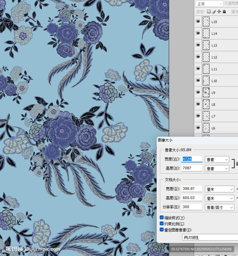Click the L9 layer thumbnail
Image resolution: width=238 pixels, height=256 pixels.
click(206, 92)
